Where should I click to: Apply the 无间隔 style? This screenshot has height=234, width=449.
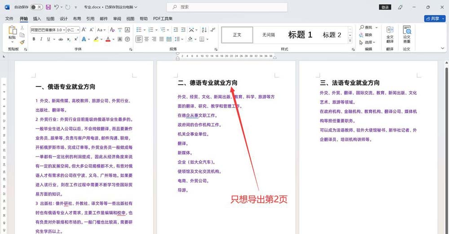point(269,35)
